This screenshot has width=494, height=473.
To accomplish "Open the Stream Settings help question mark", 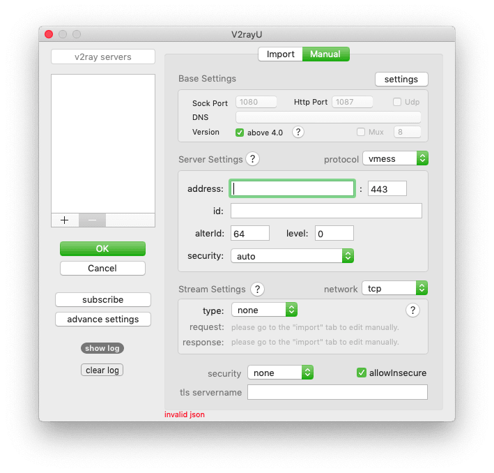I will click(257, 289).
